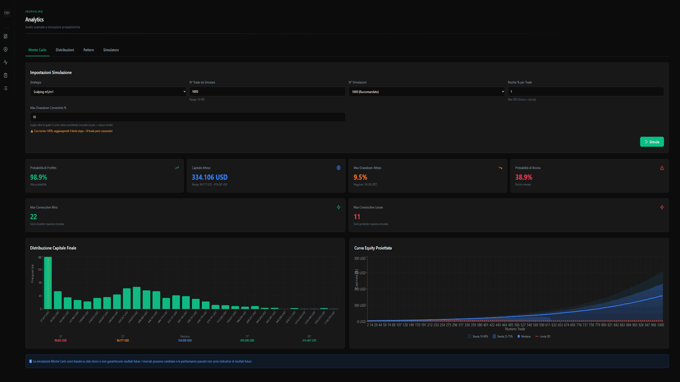Click the TTP logo at top left
This screenshot has height=382, width=680.
coord(7,13)
